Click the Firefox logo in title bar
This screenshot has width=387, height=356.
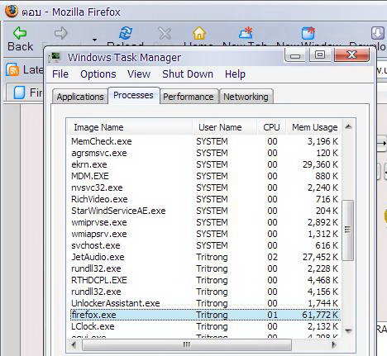coord(12,12)
